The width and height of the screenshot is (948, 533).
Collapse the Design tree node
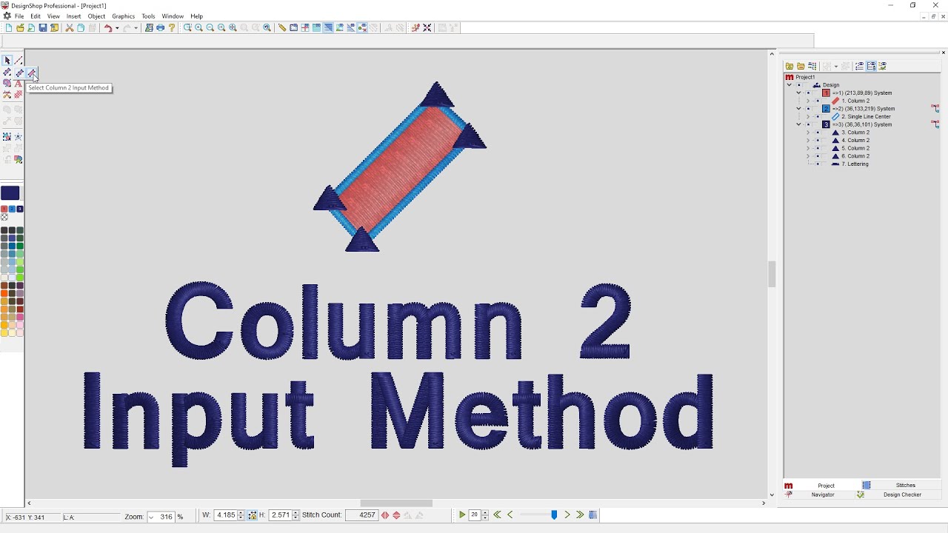click(x=790, y=85)
